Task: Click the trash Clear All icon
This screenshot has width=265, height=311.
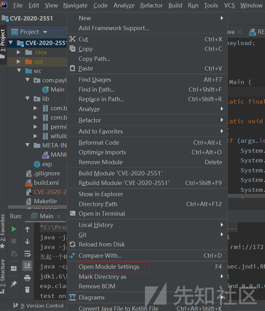Action: pyautogui.click(x=27, y=290)
